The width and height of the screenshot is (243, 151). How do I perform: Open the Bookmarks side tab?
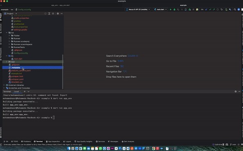click(x=1, y=132)
